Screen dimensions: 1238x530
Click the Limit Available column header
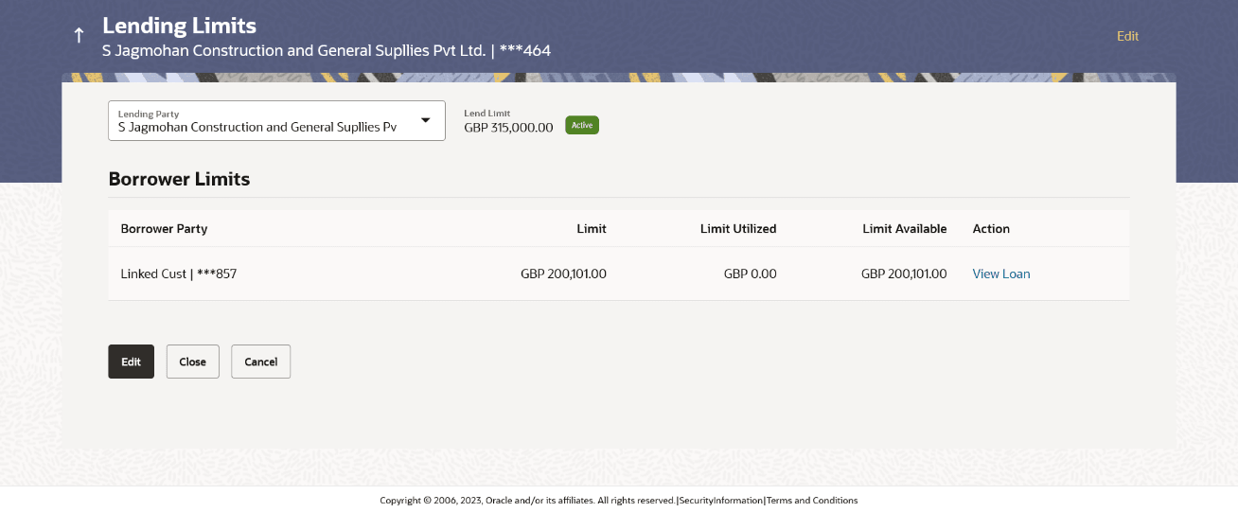[x=904, y=229]
